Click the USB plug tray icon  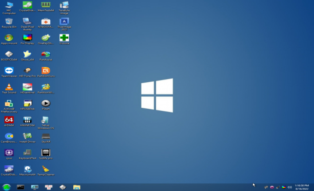coord(278,187)
